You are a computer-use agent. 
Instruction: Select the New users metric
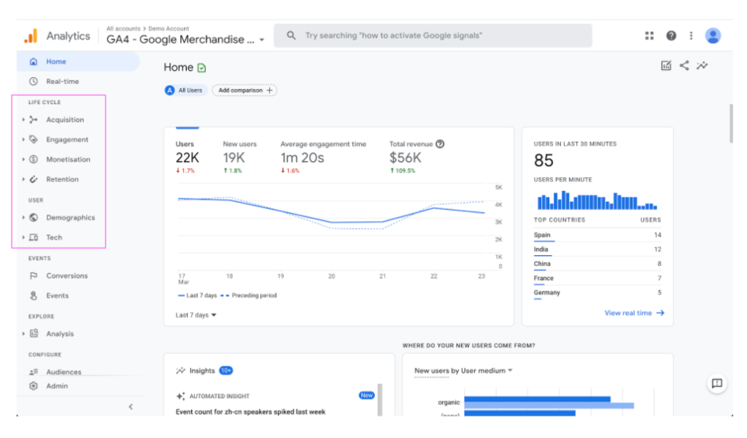(239, 157)
